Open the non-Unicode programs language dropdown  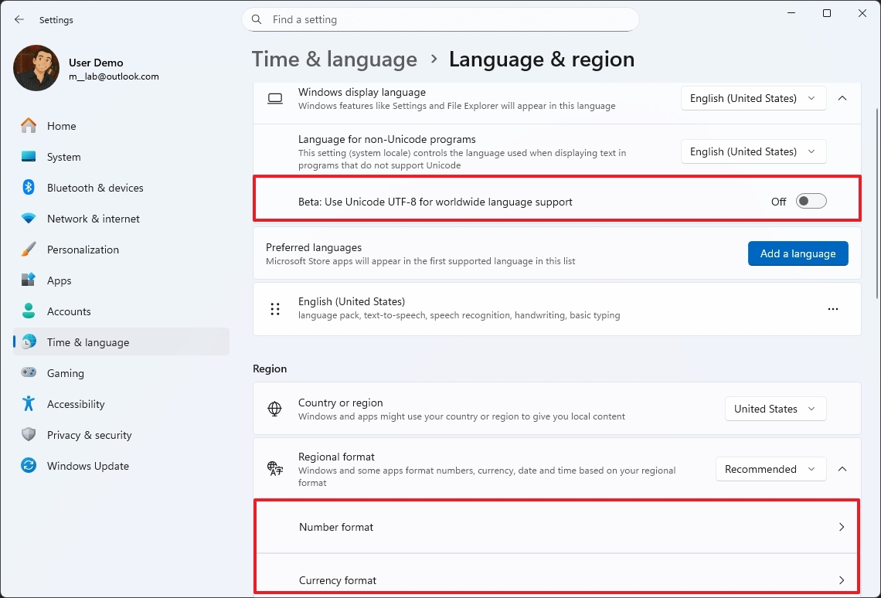[753, 151]
